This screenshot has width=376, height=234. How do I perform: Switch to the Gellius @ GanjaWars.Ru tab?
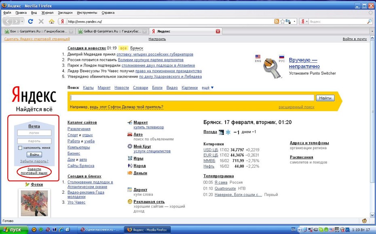click(112, 31)
